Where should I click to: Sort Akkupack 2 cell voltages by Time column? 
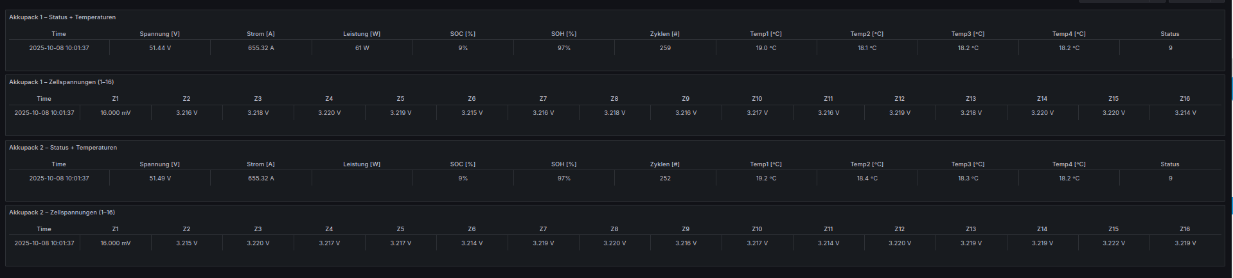44,229
